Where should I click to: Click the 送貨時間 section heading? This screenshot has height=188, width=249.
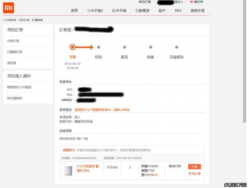(x=65, y=131)
